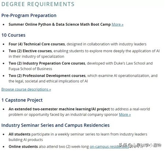The width and height of the screenshot is (165, 151).
Task: Select Industry Seminar Series and Campus Residencies heading
Action: 55,125
